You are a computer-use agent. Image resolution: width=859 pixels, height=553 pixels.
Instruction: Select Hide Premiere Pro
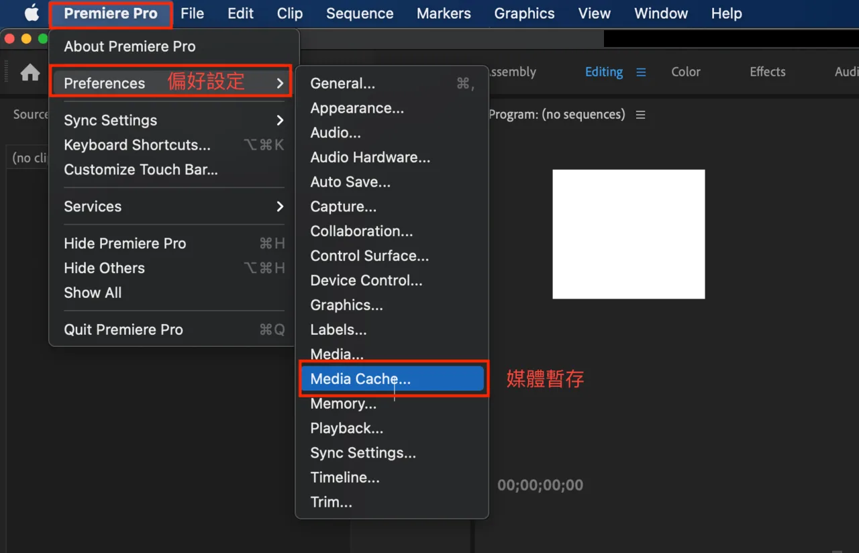(x=173, y=244)
